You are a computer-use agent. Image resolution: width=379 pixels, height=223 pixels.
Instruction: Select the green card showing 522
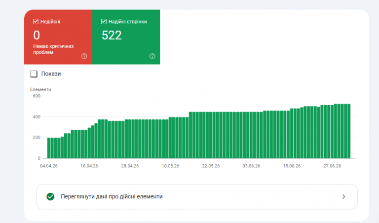pos(126,37)
